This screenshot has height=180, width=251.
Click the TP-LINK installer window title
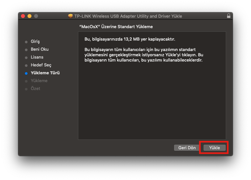(x=128, y=16)
